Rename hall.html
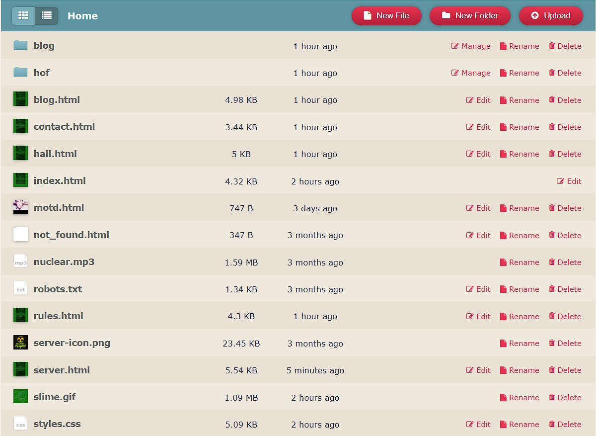Viewport: 596px width, 436px height. [x=520, y=154]
